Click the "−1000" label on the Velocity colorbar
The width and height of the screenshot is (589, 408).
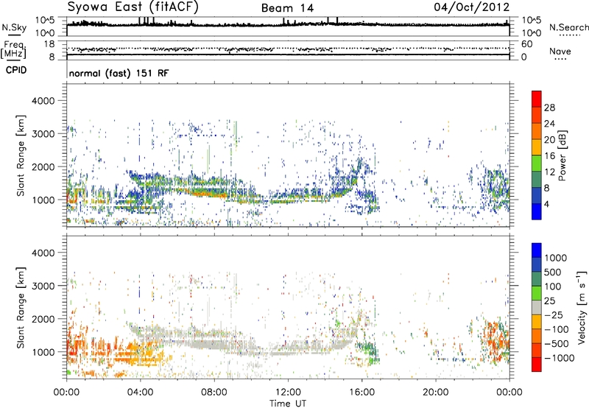pos(560,358)
